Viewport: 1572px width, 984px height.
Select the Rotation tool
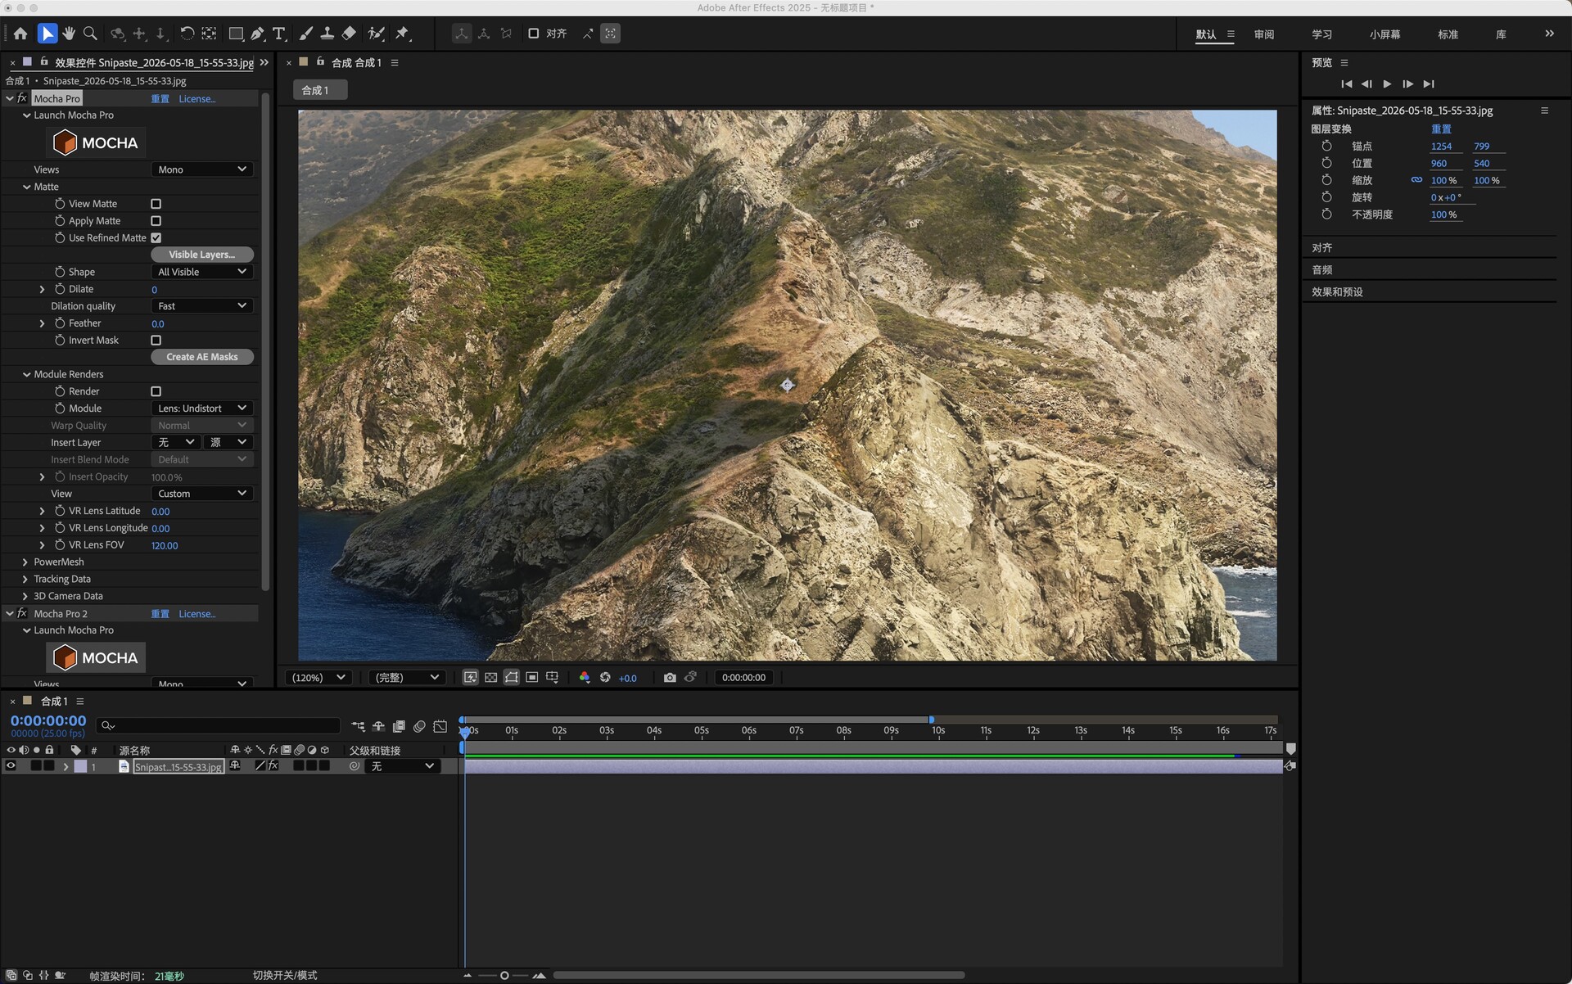point(187,34)
